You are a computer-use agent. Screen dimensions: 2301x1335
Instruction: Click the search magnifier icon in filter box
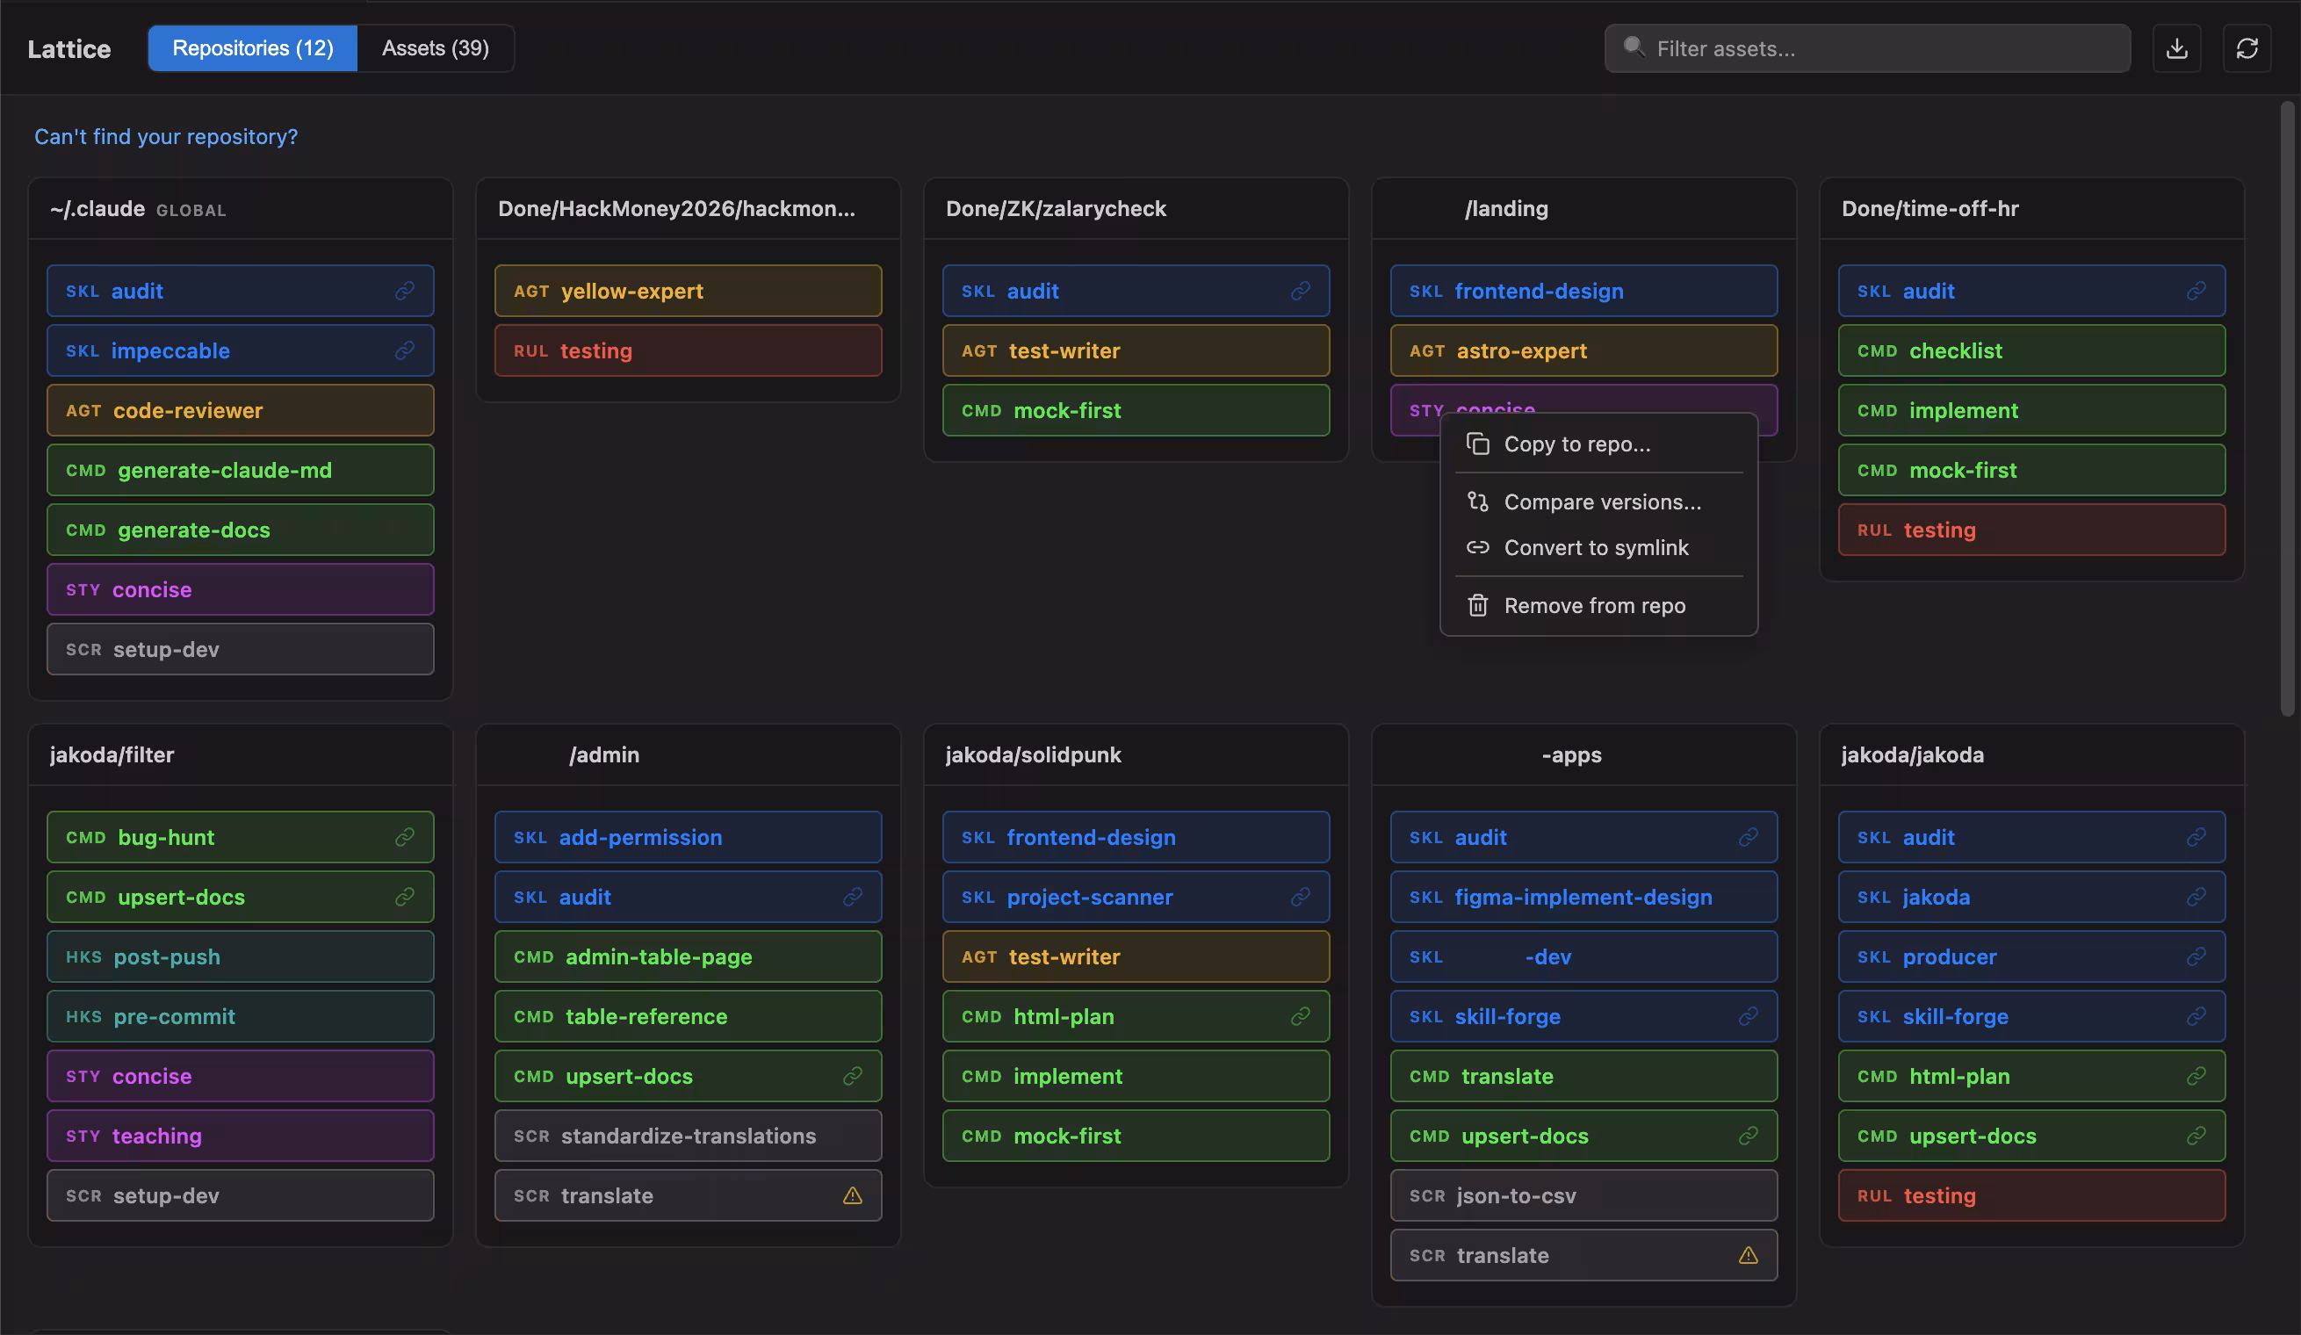pyautogui.click(x=1634, y=47)
